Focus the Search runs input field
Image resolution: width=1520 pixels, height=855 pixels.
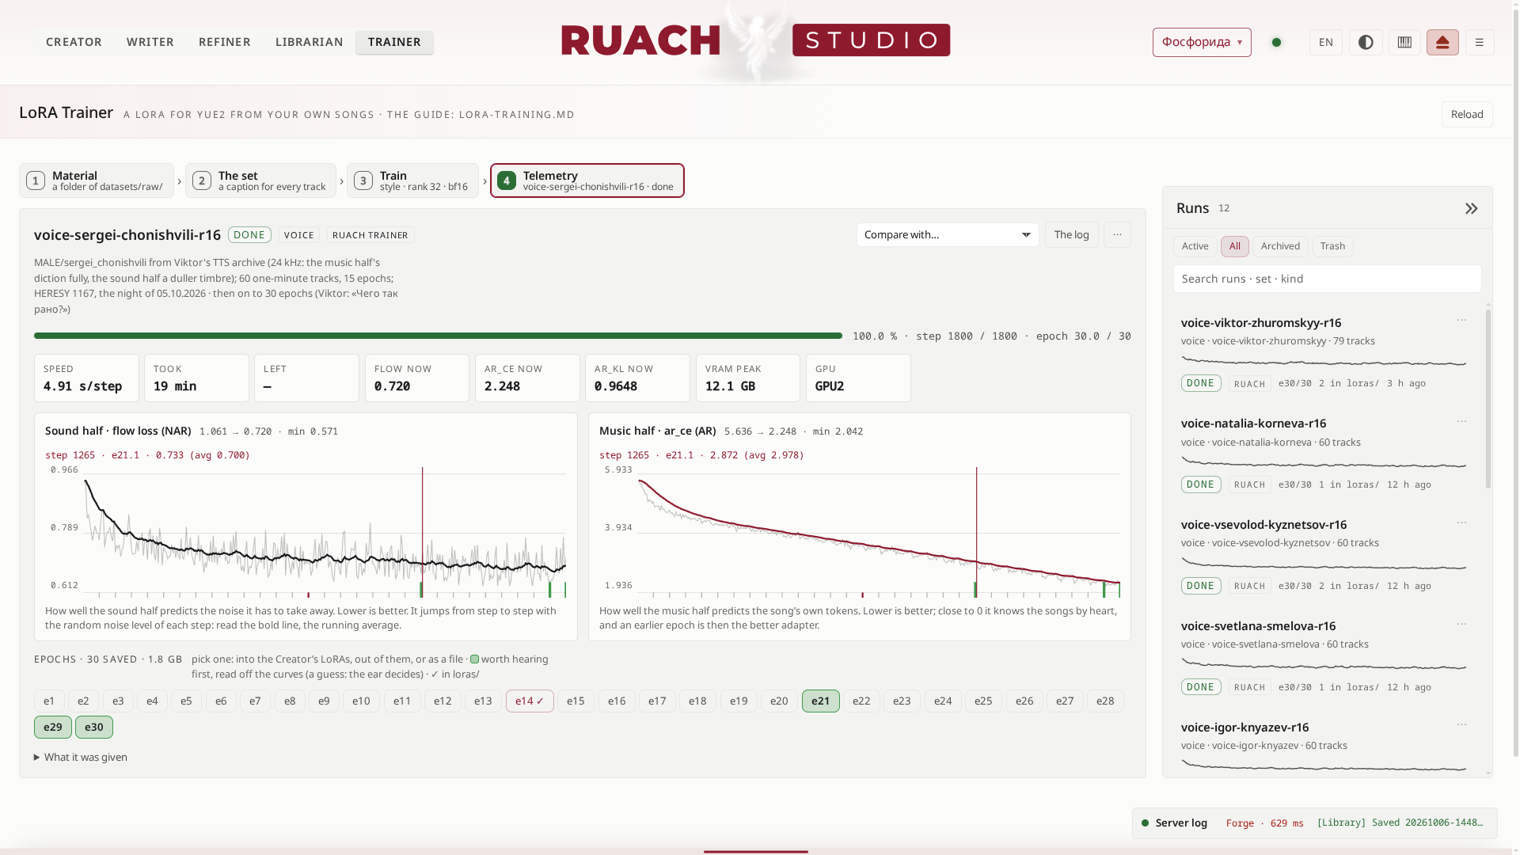tap(1327, 279)
